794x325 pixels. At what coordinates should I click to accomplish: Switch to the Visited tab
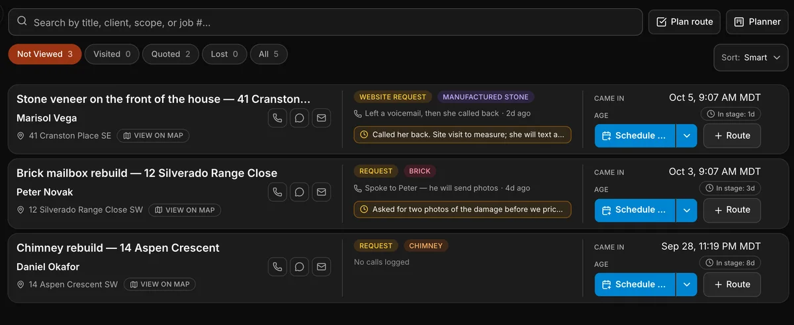112,54
